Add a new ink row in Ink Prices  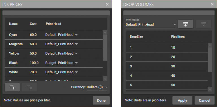click(12, 87)
